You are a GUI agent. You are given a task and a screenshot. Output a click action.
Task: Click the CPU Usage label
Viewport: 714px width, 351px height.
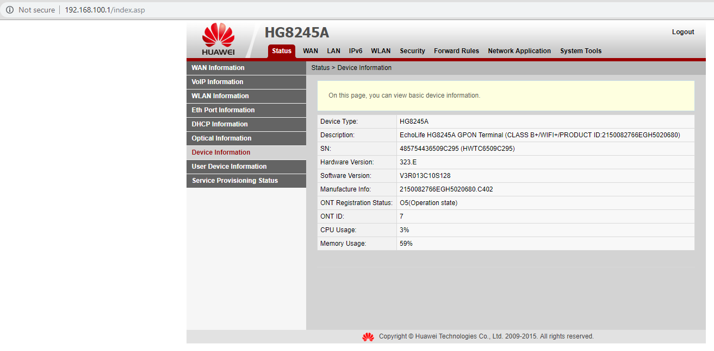pos(338,230)
